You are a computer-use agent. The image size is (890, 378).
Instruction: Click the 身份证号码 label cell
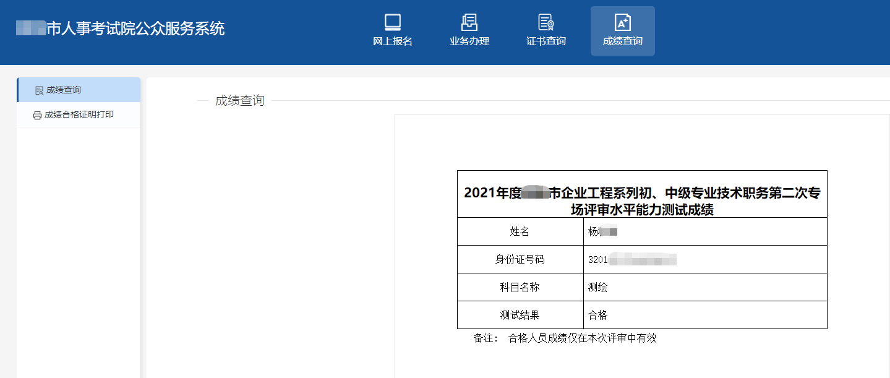tap(520, 260)
